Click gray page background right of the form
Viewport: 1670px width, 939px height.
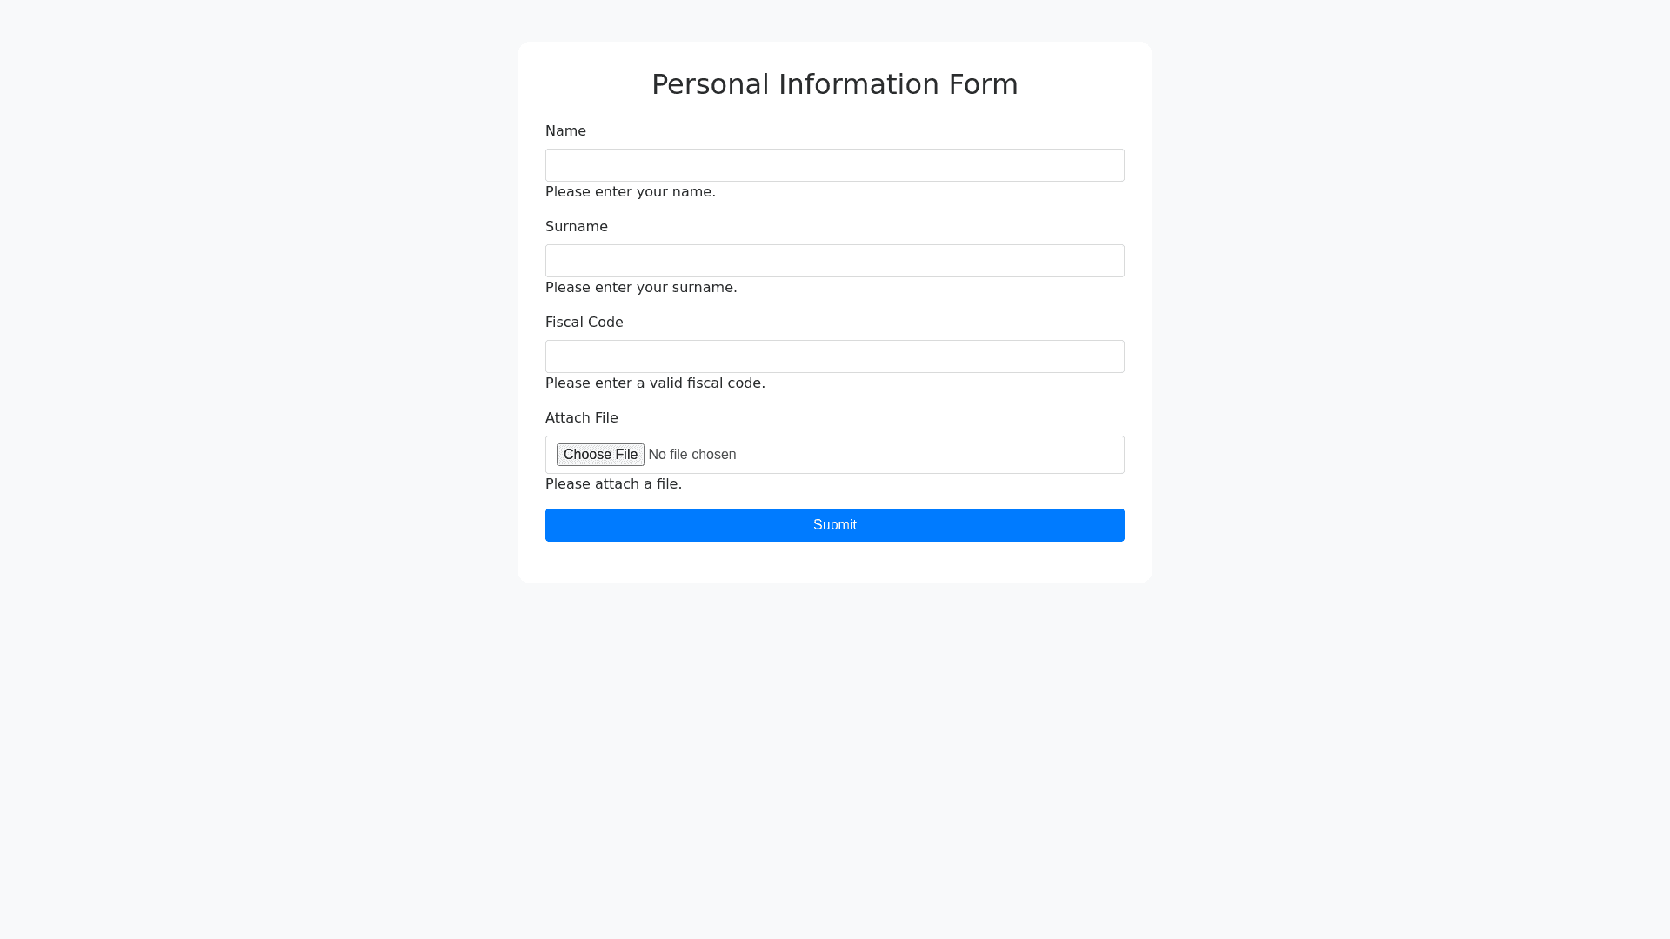point(1409,348)
